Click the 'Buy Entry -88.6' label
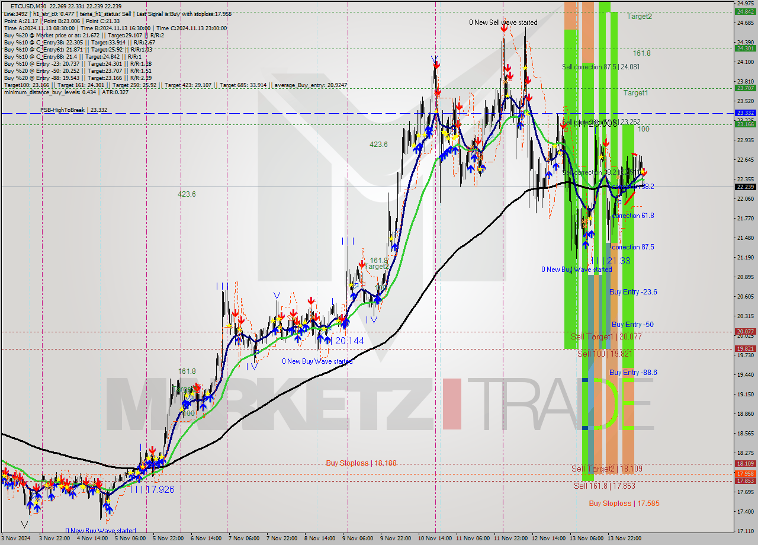Screen dimensions: 758x545 point(633,373)
